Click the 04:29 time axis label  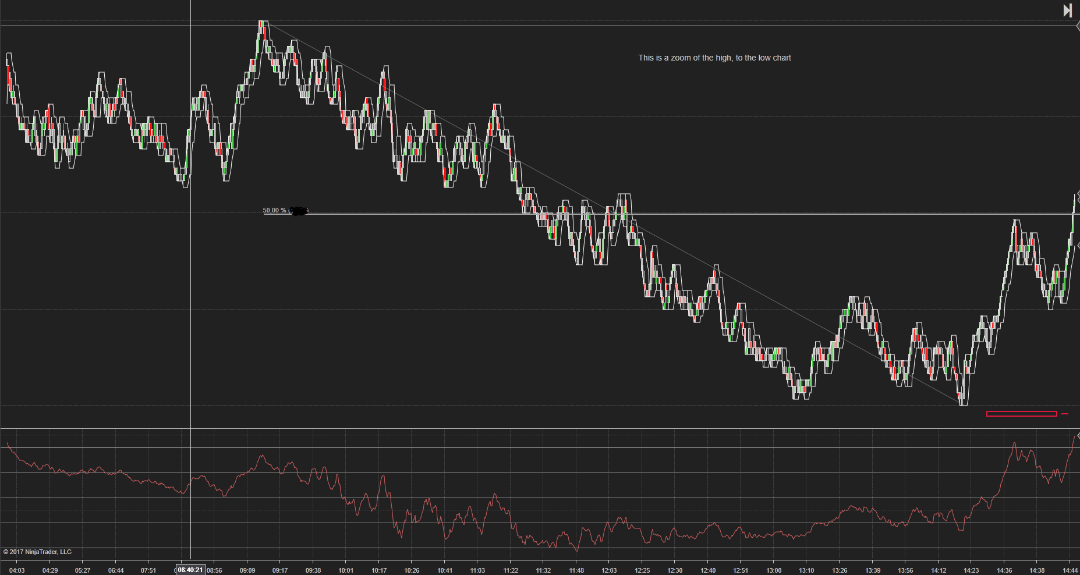tap(50, 570)
